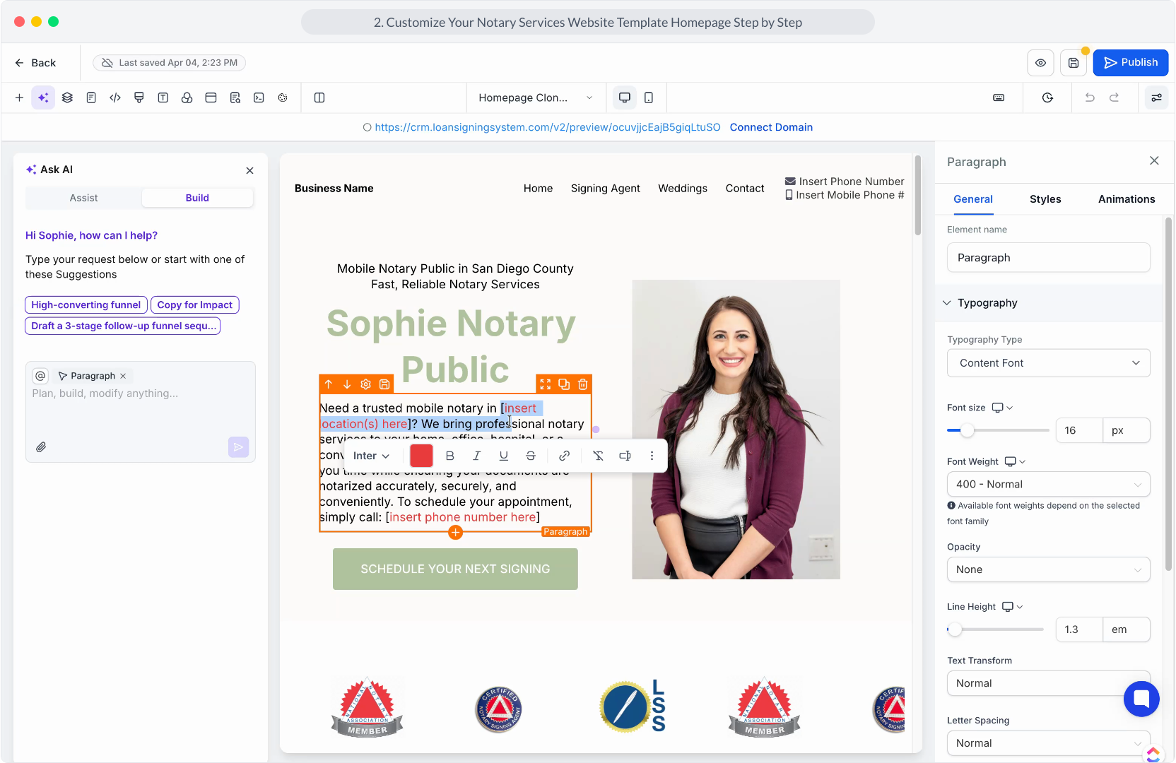Move the paragraph down with the arrow icon

[x=347, y=384]
